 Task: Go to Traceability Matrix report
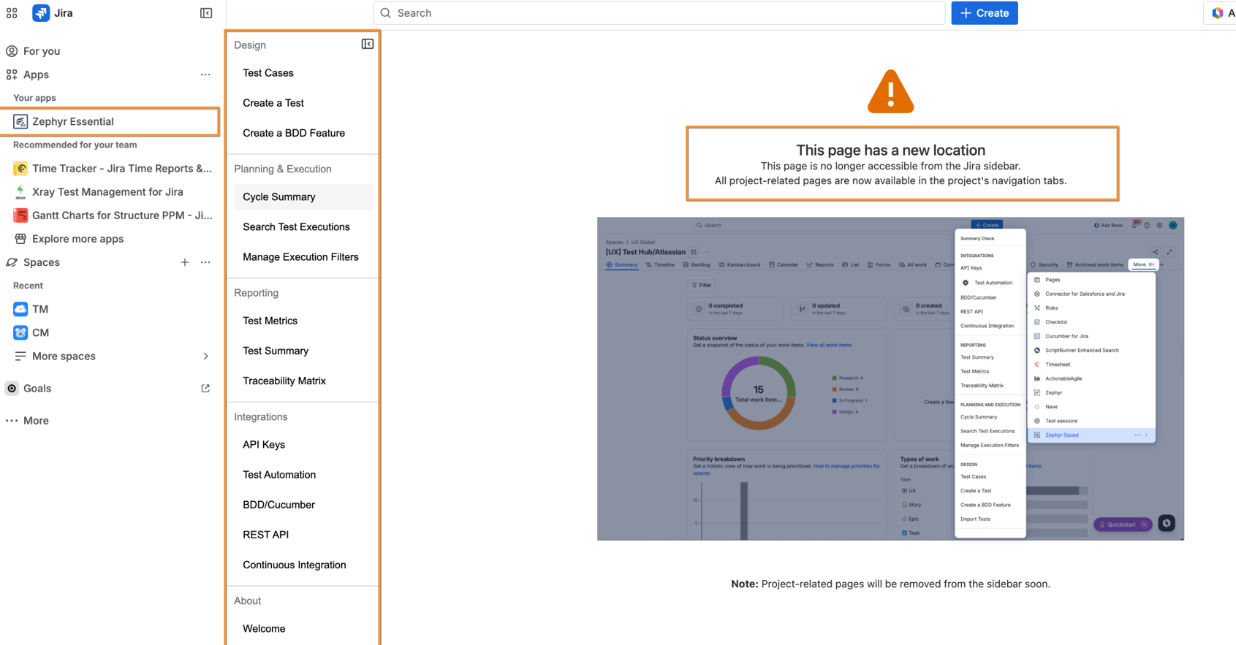(284, 381)
